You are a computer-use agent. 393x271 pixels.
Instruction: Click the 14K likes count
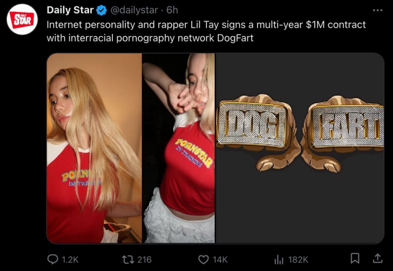click(x=220, y=260)
